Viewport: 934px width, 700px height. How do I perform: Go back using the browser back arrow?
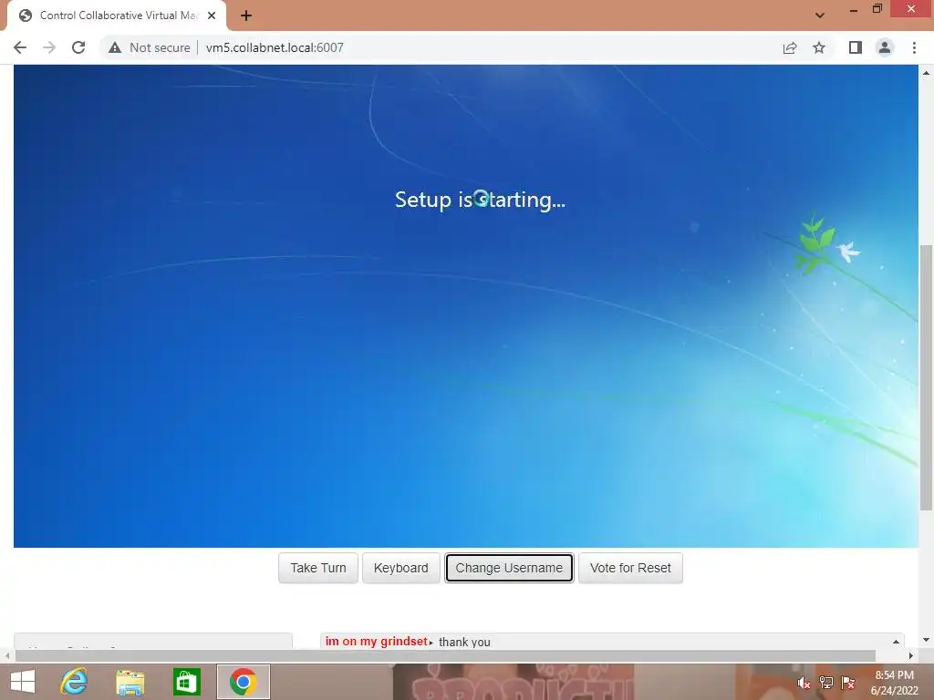20,47
